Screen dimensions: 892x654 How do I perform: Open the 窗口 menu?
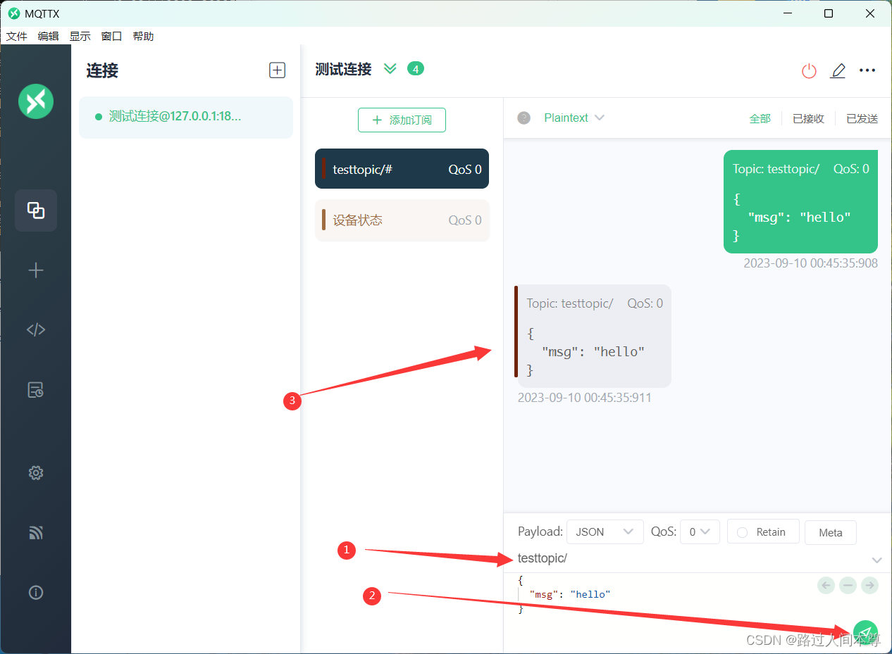(111, 36)
